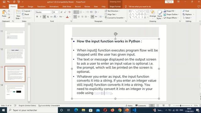Open the Comments pane
201x113 pixels.
pos(141,105)
